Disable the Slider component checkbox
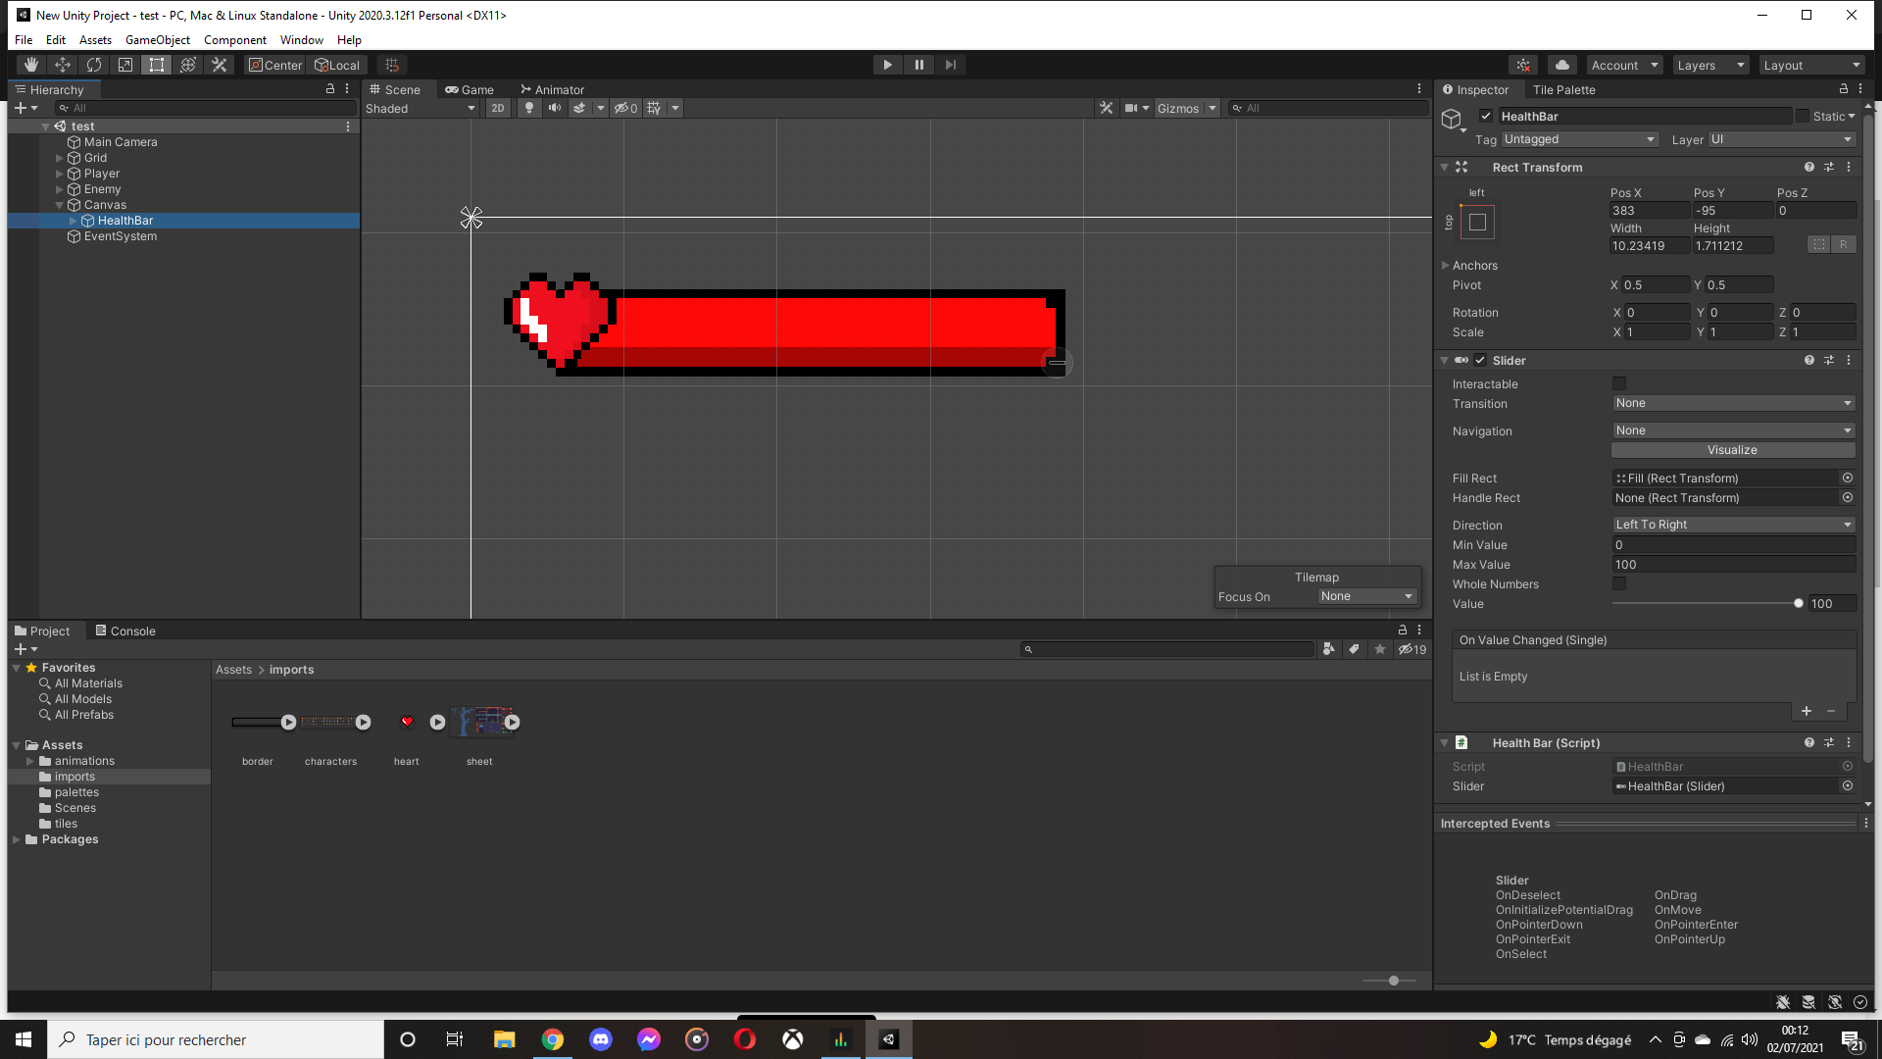The height and width of the screenshot is (1059, 1882). 1480,360
